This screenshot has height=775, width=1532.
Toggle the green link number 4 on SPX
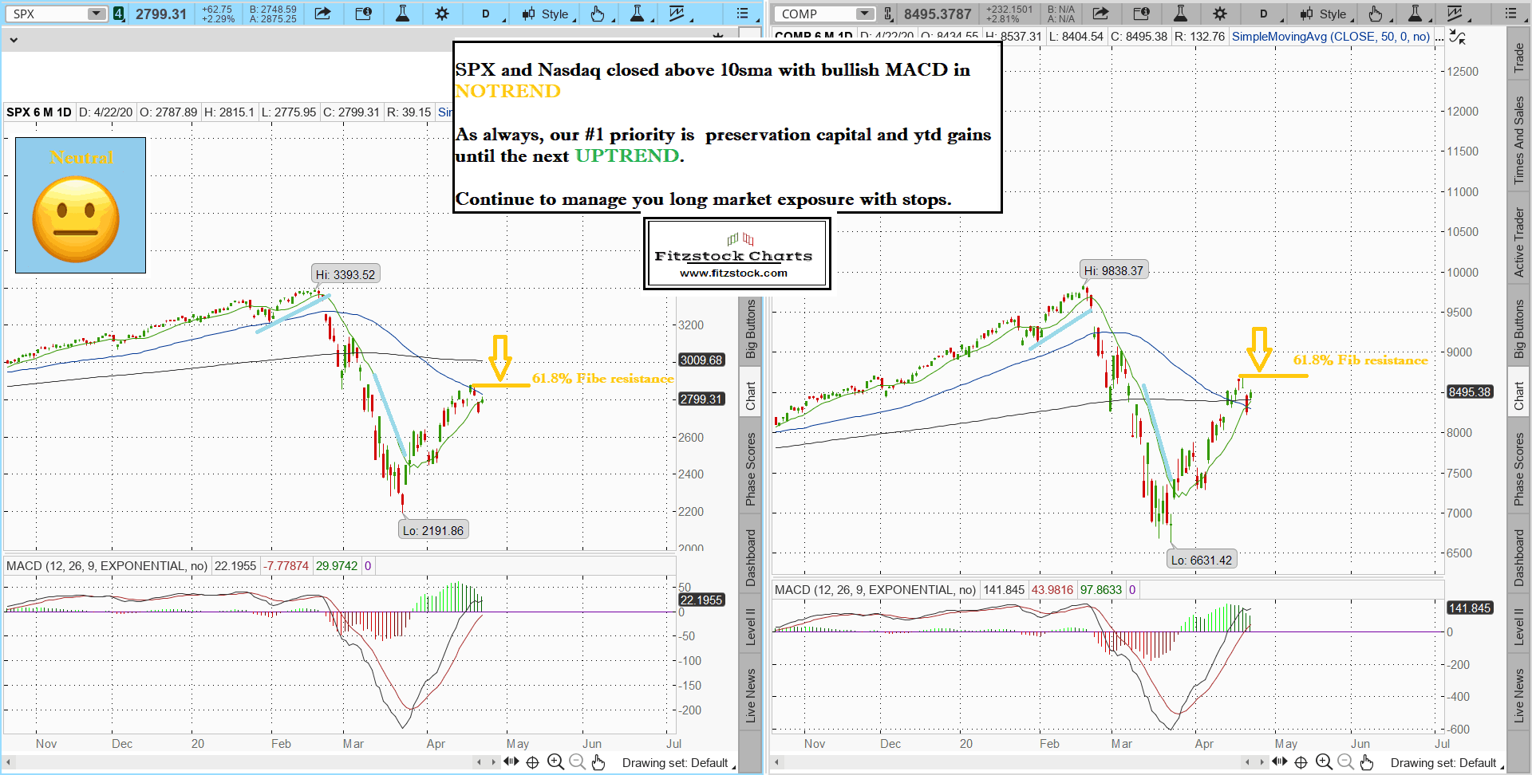pos(119,14)
